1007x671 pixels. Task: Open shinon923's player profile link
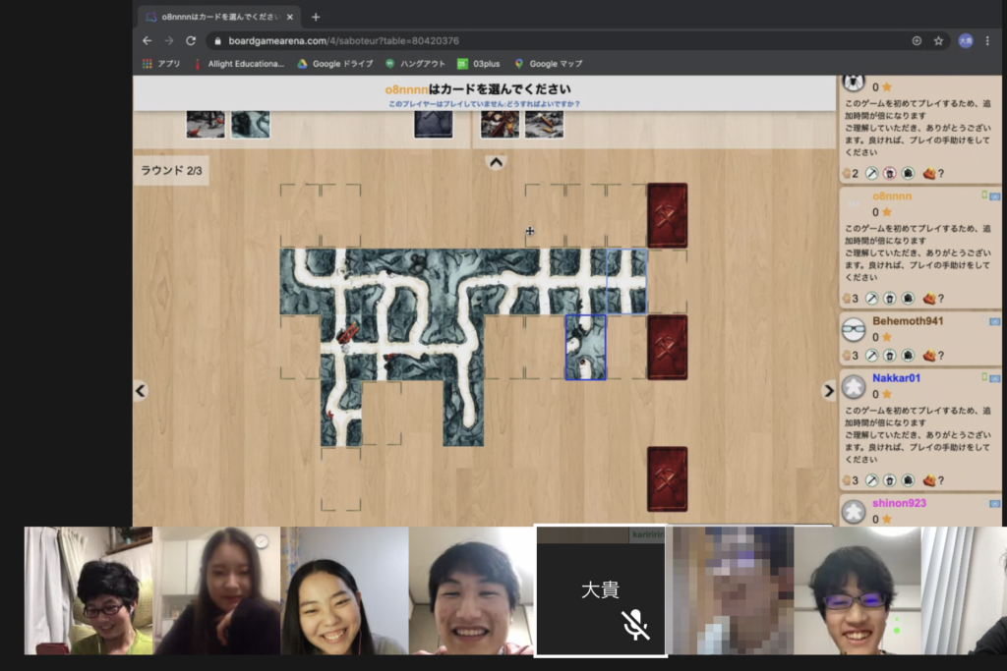899,503
